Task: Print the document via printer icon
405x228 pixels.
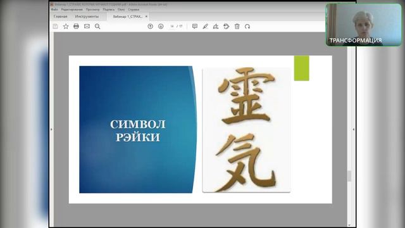Action: click(x=76, y=27)
